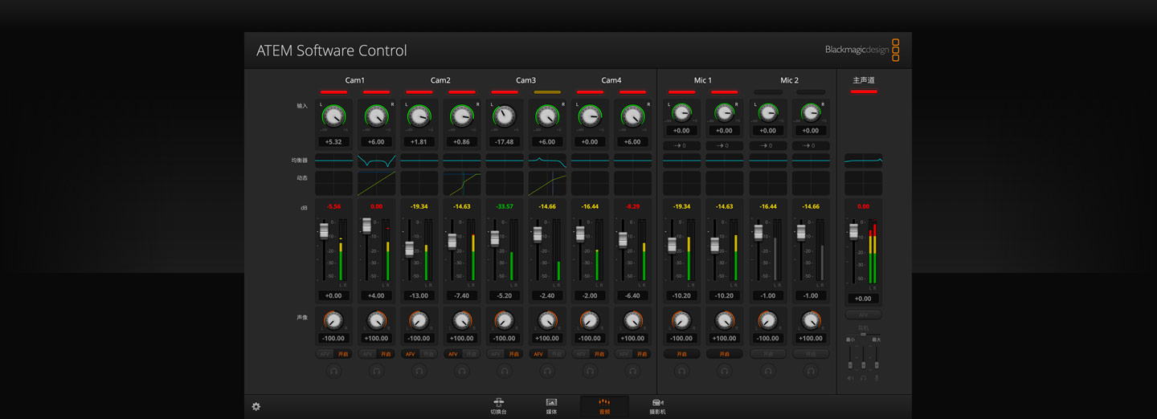1157x419 pixels.
Task: Click Cam3 left channel pan knob
Action: click(505, 321)
